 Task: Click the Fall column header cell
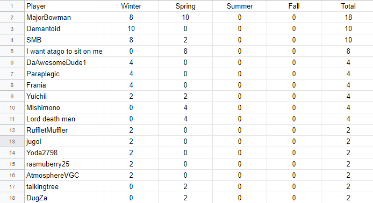click(x=294, y=6)
